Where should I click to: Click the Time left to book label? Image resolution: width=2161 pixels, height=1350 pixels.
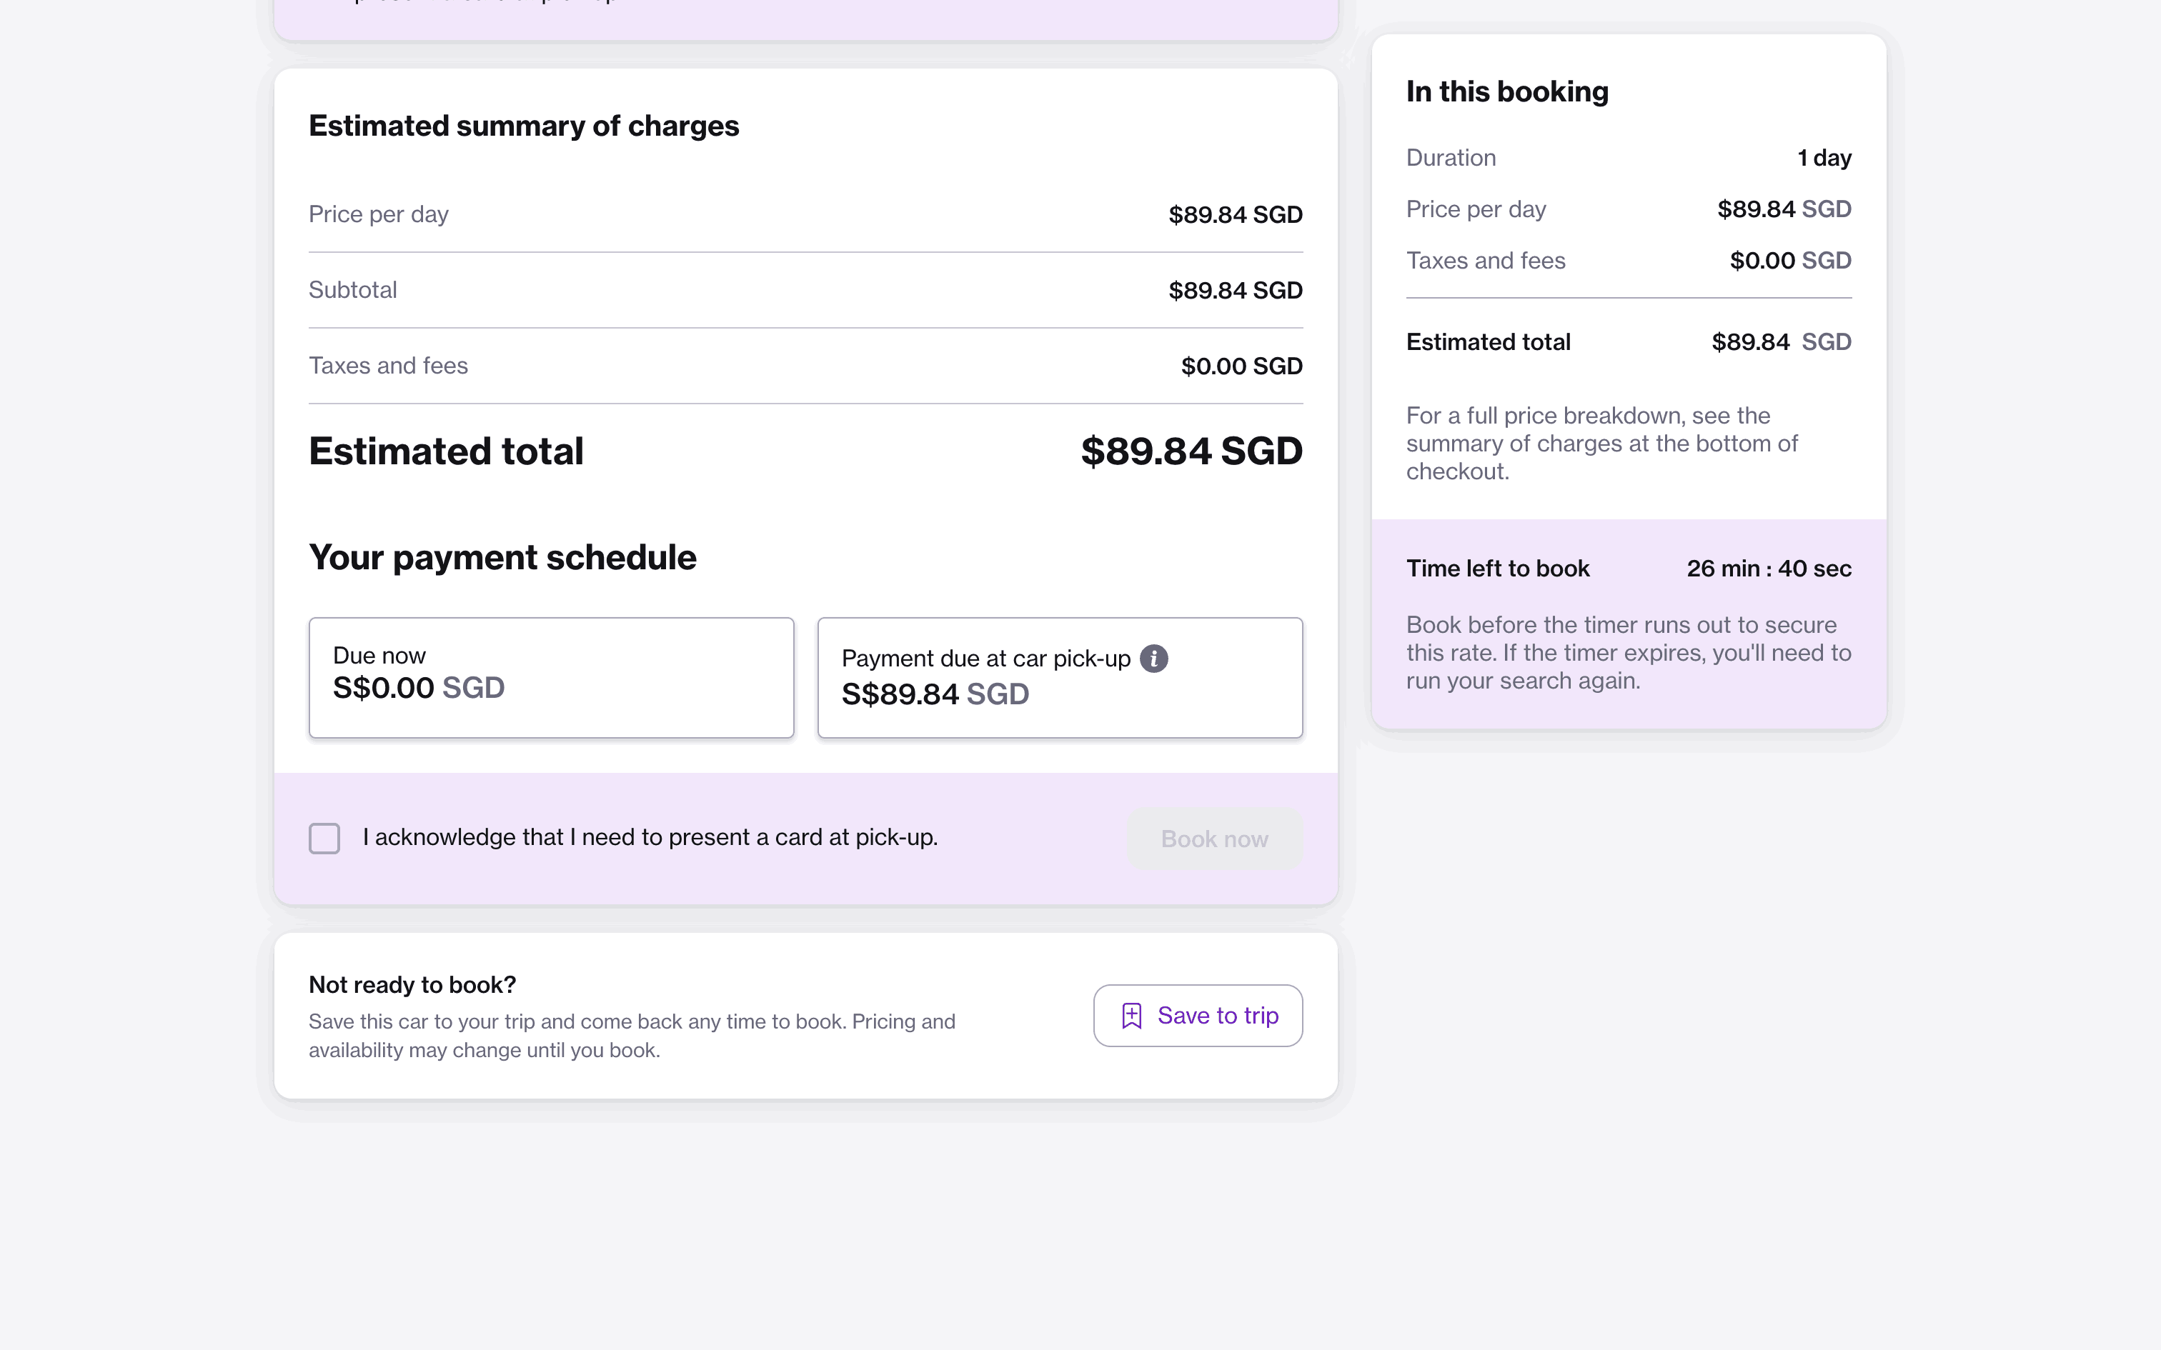[1498, 569]
